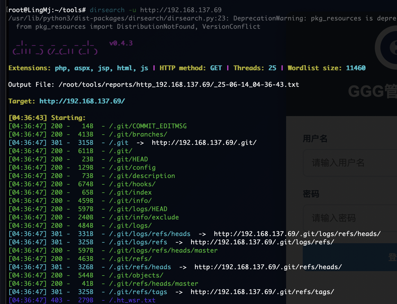Image resolution: width=397 pixels, height=304 pixels.
Task: Click the /.git/logs/refs/heads/master path
Action: tap(163, 250)
